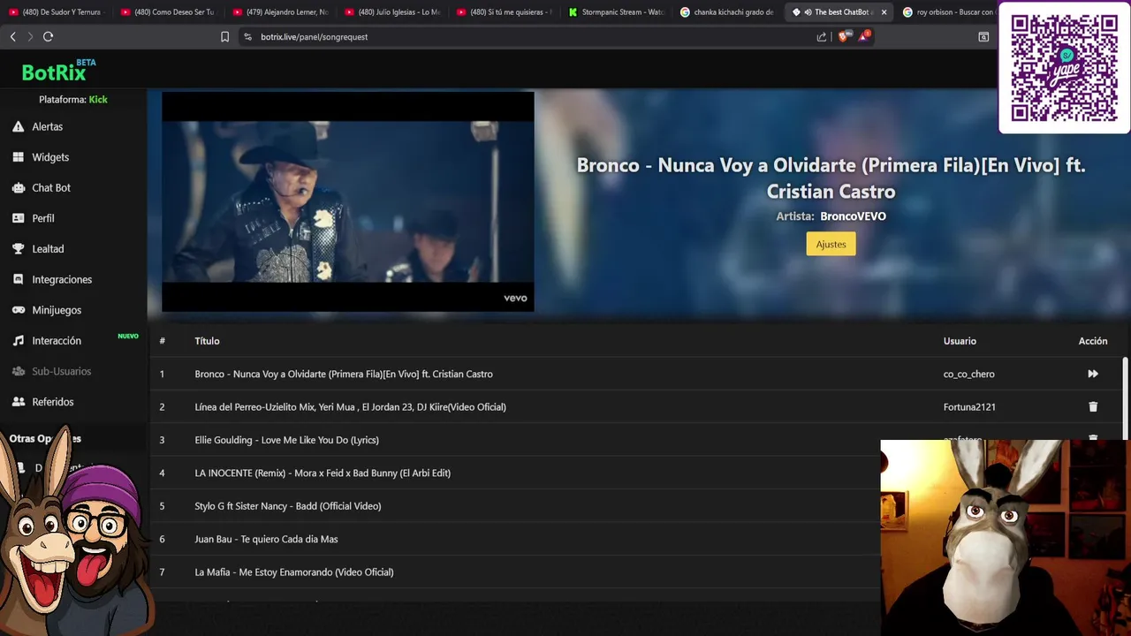This screenshot has height=636, width=1131.
Task: Switch to Como Deseo Ser Tu tab
Action: tap(168, 12)
